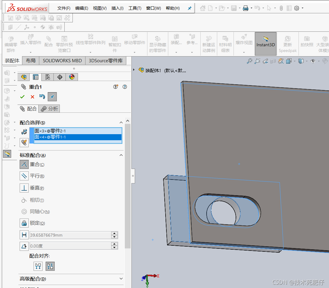Cancel the mate with the red X

[32, 97]
